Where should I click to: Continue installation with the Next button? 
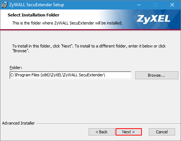click(129, 132)
